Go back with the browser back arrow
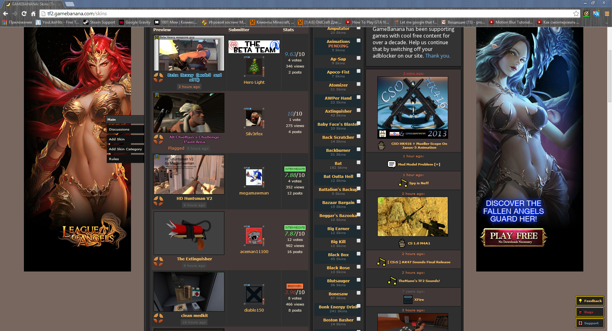The width and height of the screenshot is (612, 331). click(5, 14)
